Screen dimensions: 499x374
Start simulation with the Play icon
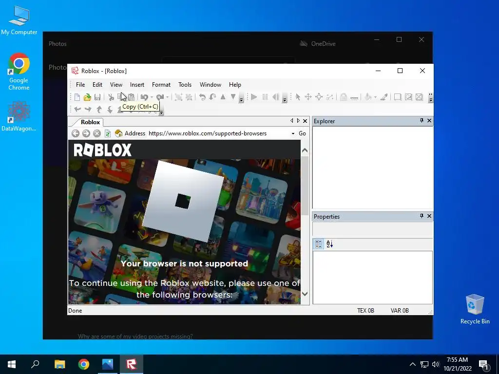(x=253, y=97)
